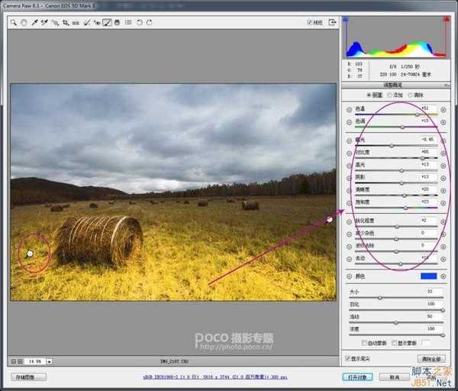Rotate image counterclockwise

[139, 23]
